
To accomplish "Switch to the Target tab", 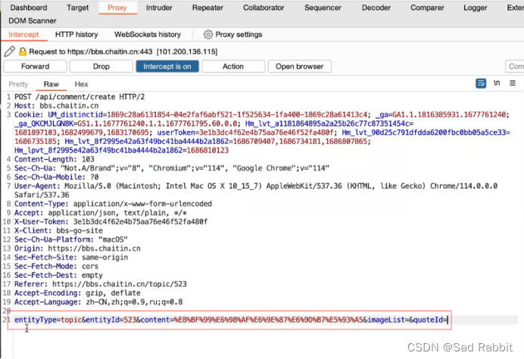I will (x=77, y=8).
